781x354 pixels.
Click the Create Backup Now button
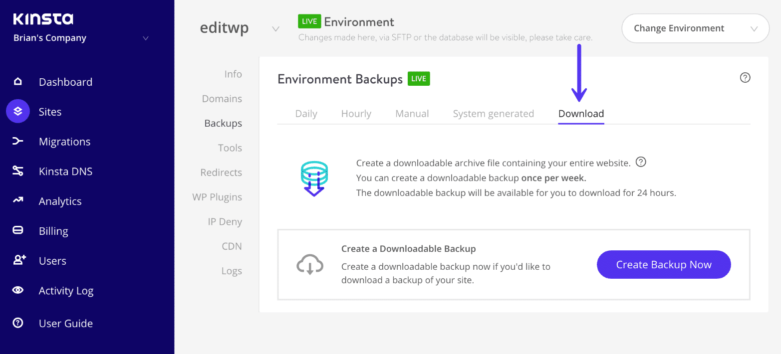[663, 264]
